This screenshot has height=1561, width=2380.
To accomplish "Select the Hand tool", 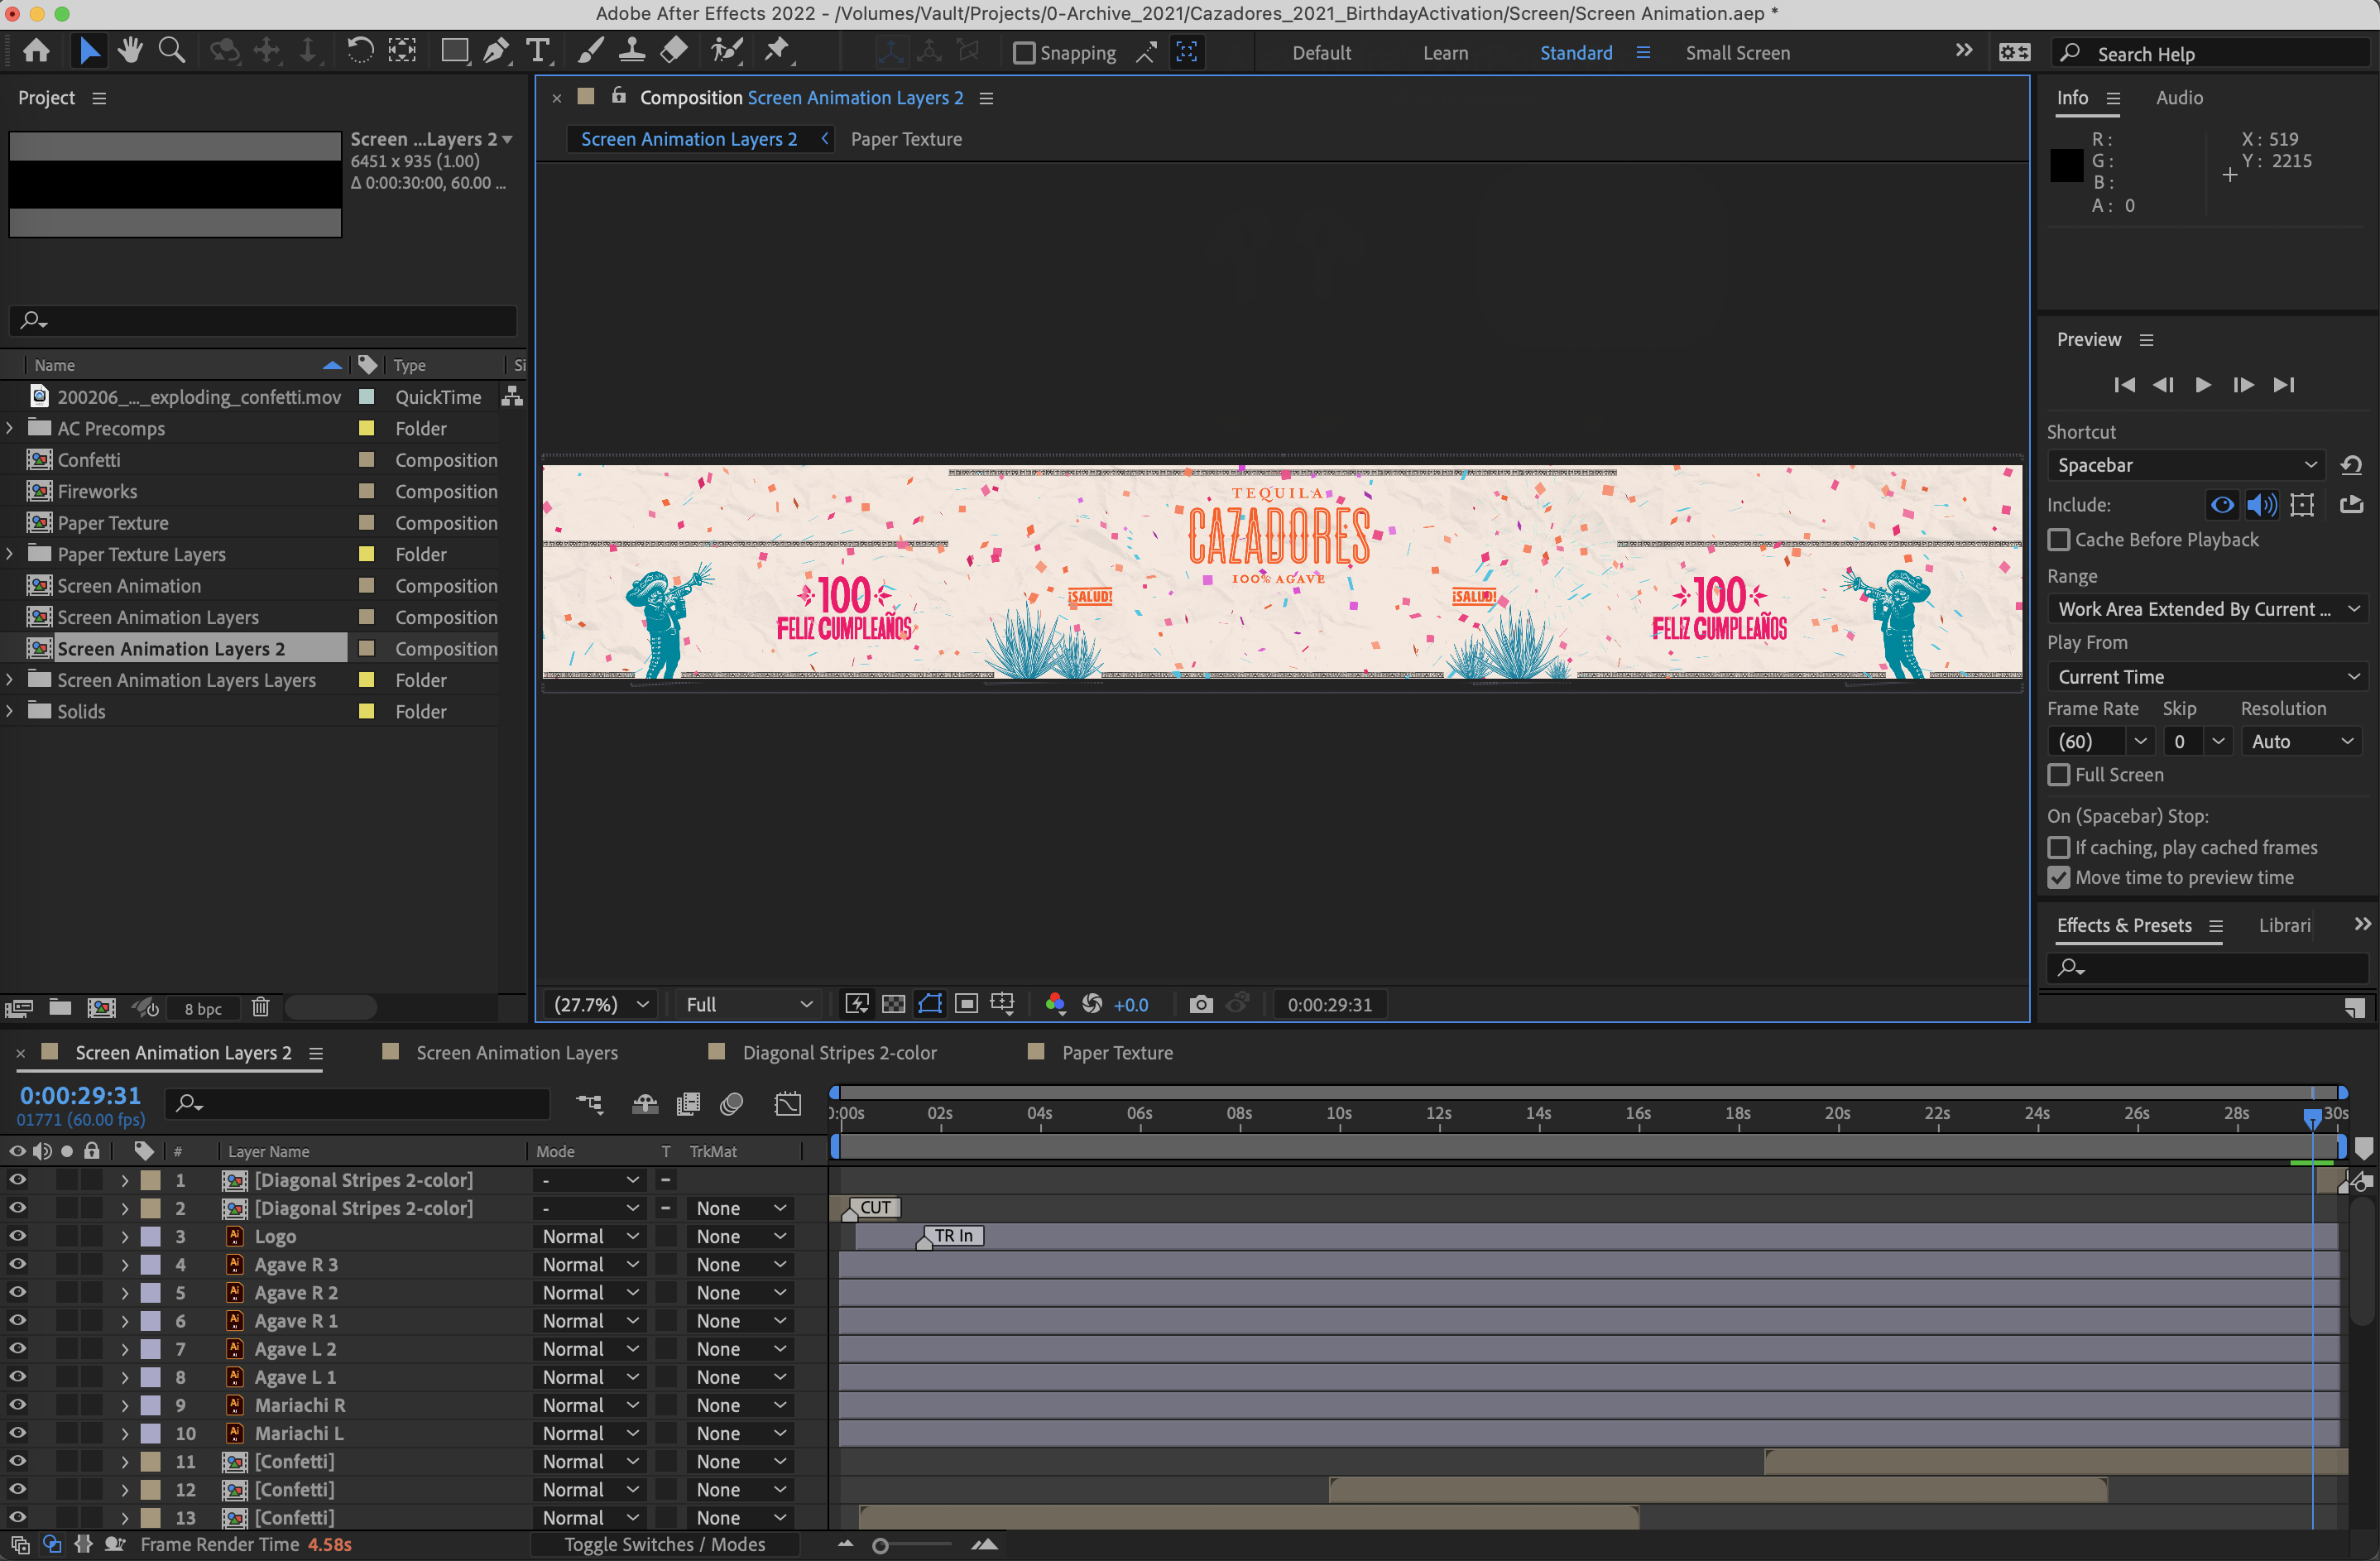I will pyautogui.click(x=130, y=51).
